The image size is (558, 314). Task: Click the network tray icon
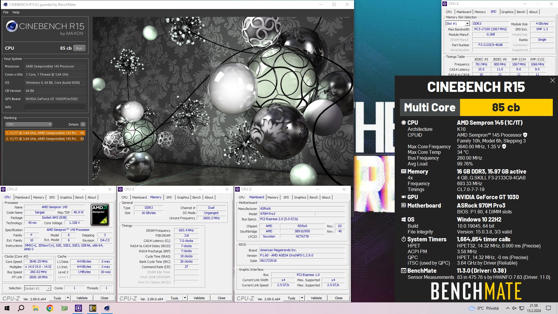click(522, 308)
